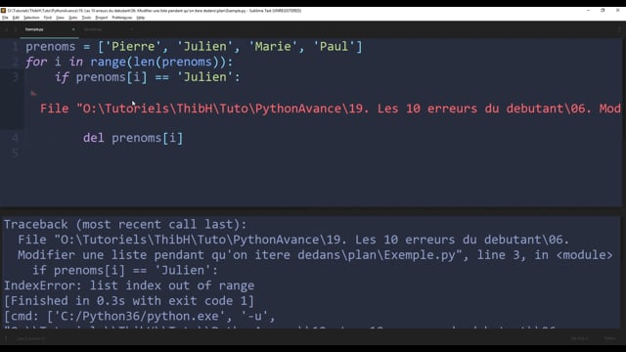Close the Sublime Text window
This screenshot has width=626, height=352.
click(617, 11)
